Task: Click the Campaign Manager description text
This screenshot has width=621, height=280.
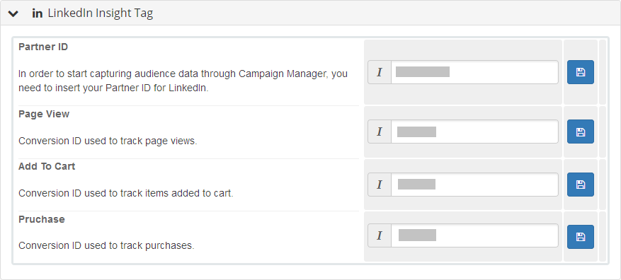Action: (x=183, y=81)
